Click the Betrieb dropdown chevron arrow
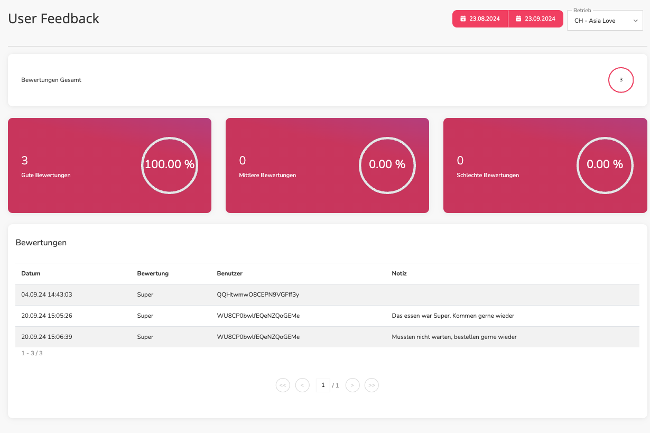 tap(635, 21)
